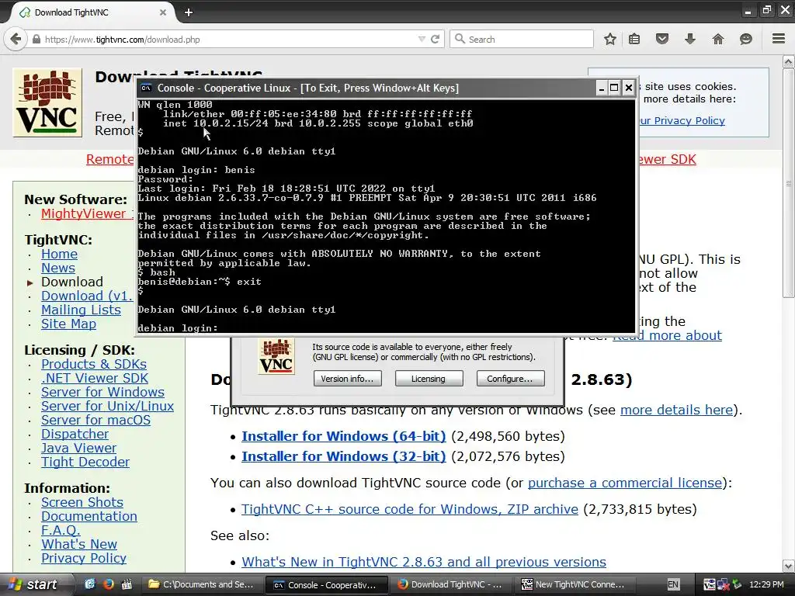Click the padlock site identity icon
795x596 pixels.
point(36,39)
